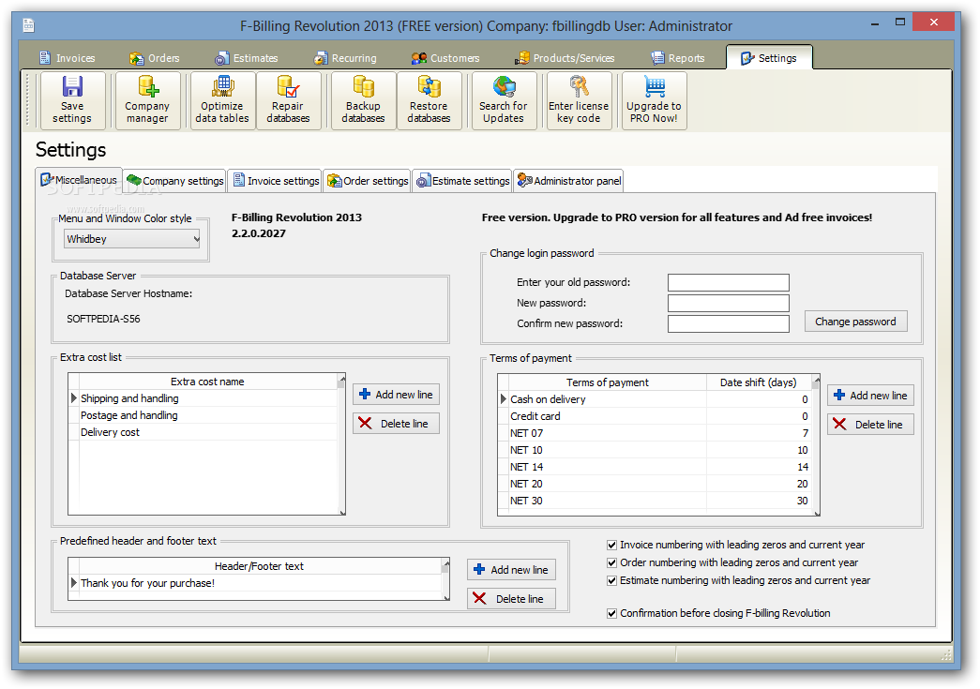
Task: Go to the Reports tab
Action: (678, 58)
